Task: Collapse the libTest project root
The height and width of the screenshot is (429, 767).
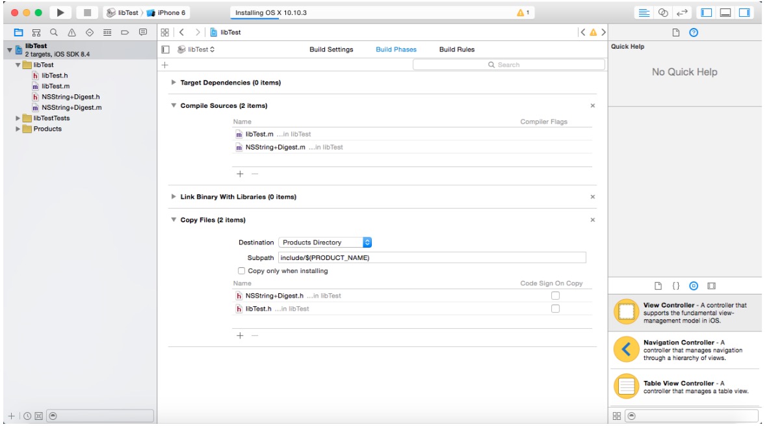Action: [x=9, y=50]
